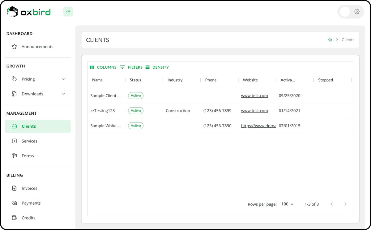Sort by the Phone column header
The width and height of the screenshot is (371, 230).
point(211,80)
